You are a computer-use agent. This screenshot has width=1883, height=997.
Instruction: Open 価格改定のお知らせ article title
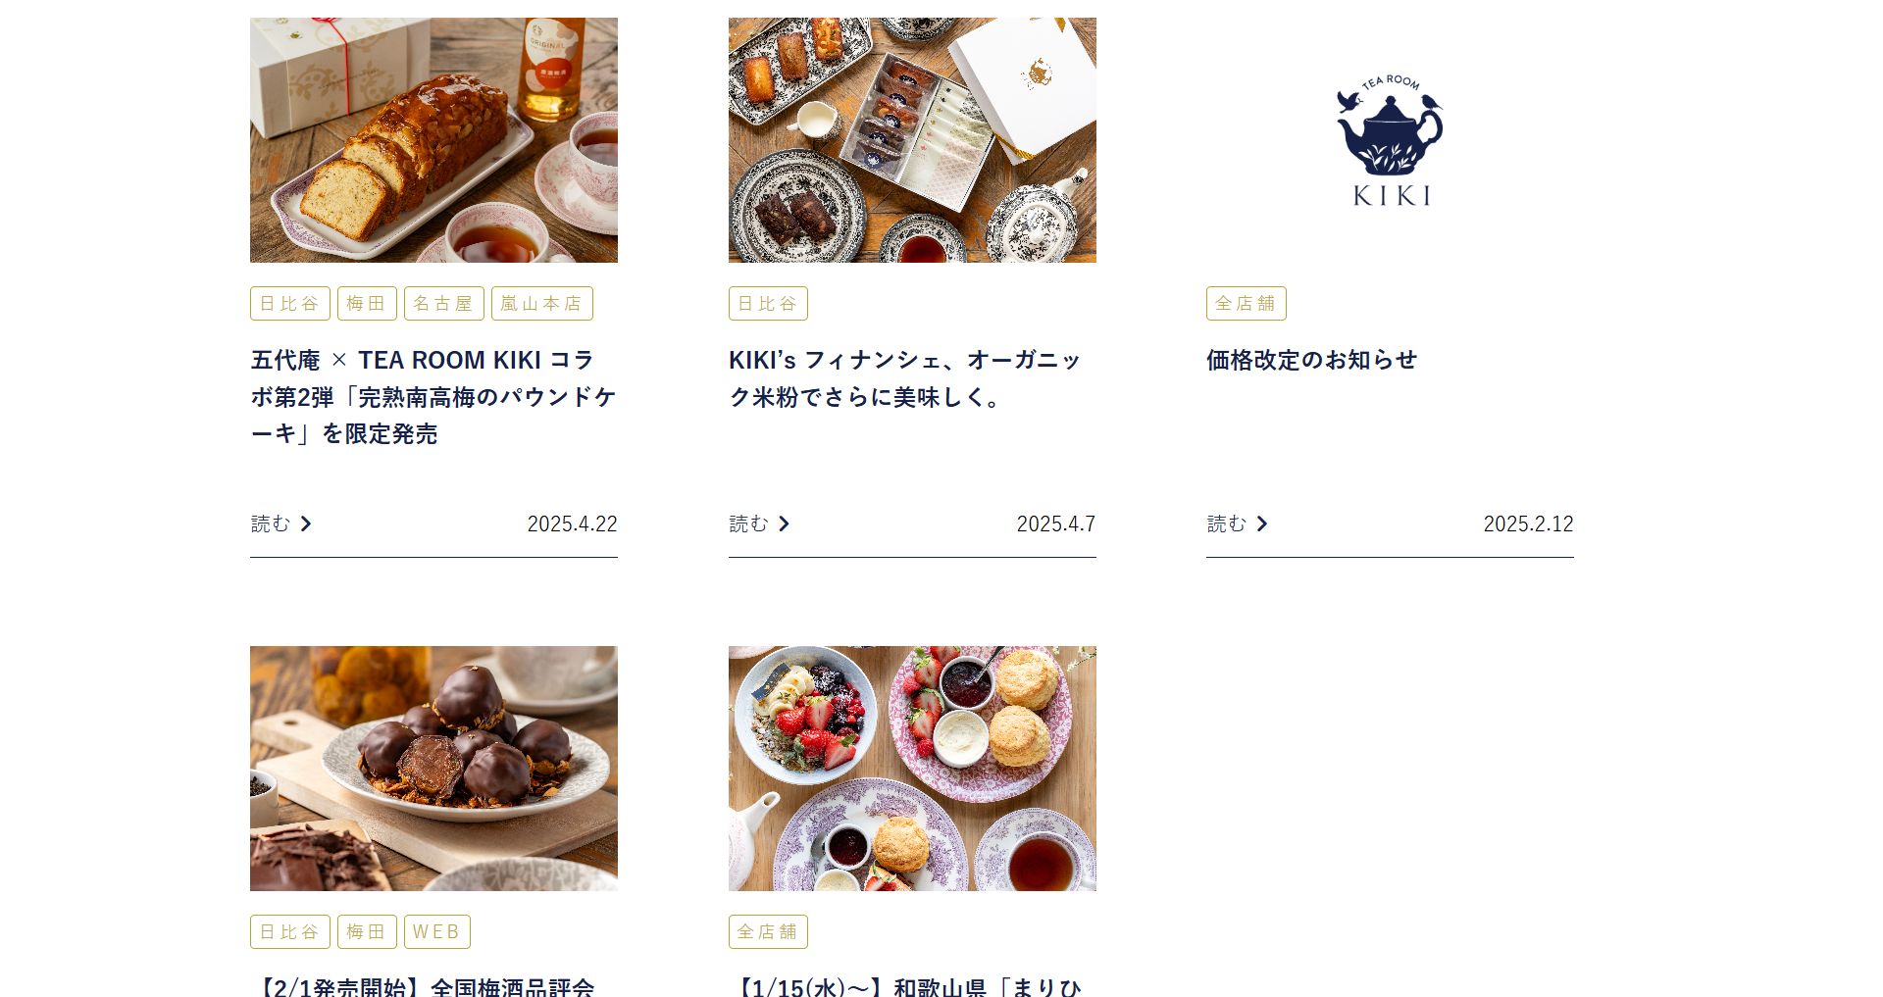[1312, 360]
